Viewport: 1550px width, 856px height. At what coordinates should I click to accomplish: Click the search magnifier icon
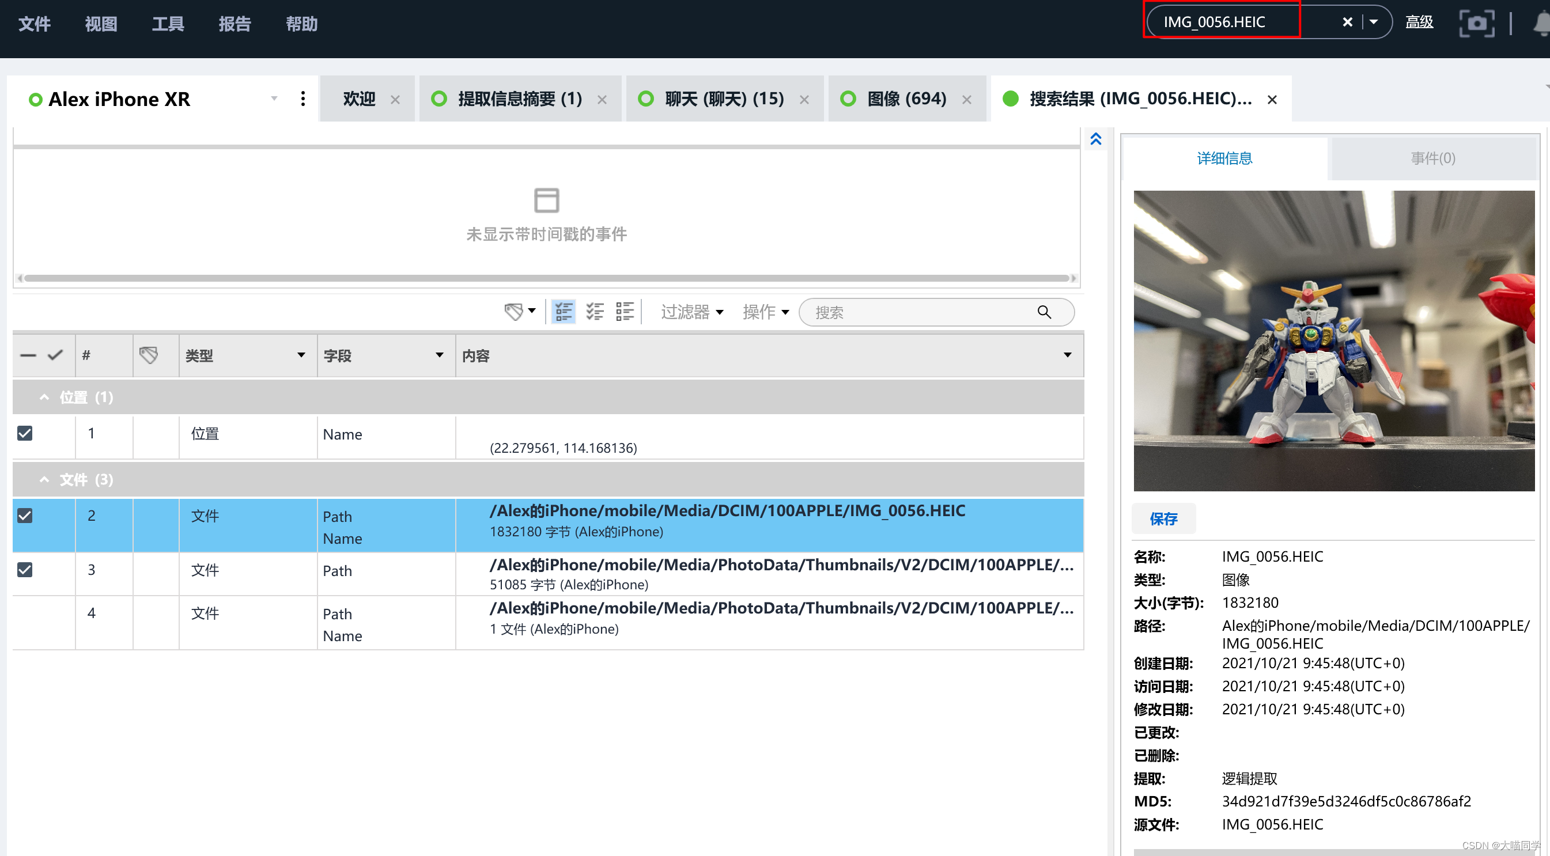[x=1044, y=312]
